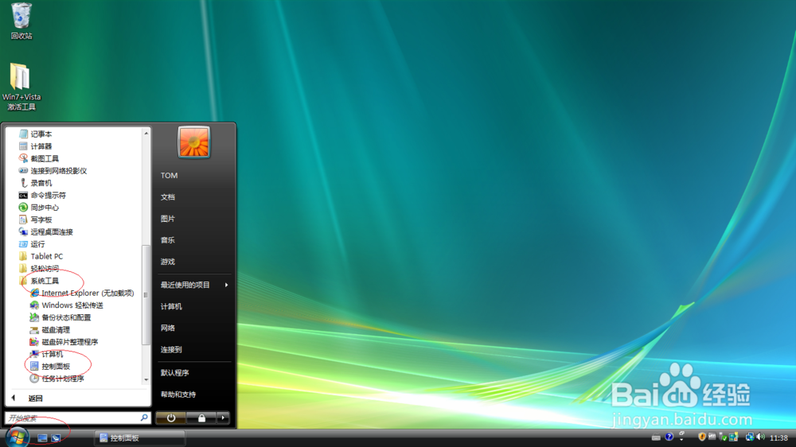This screenshot has height=447, width=796.
Task: Click the Windows Sidebar tray icon
Action: [x=734, y=437]
